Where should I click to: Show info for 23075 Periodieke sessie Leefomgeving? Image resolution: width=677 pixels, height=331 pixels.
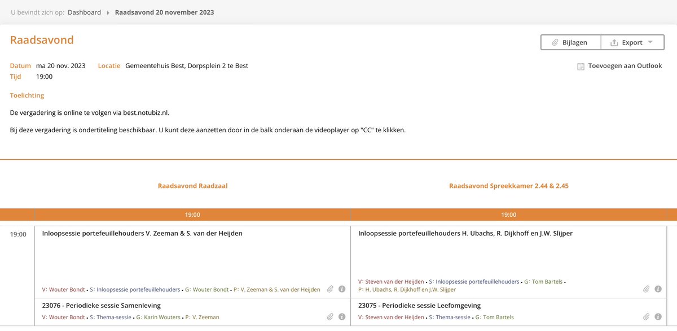[x=658, y=317]
